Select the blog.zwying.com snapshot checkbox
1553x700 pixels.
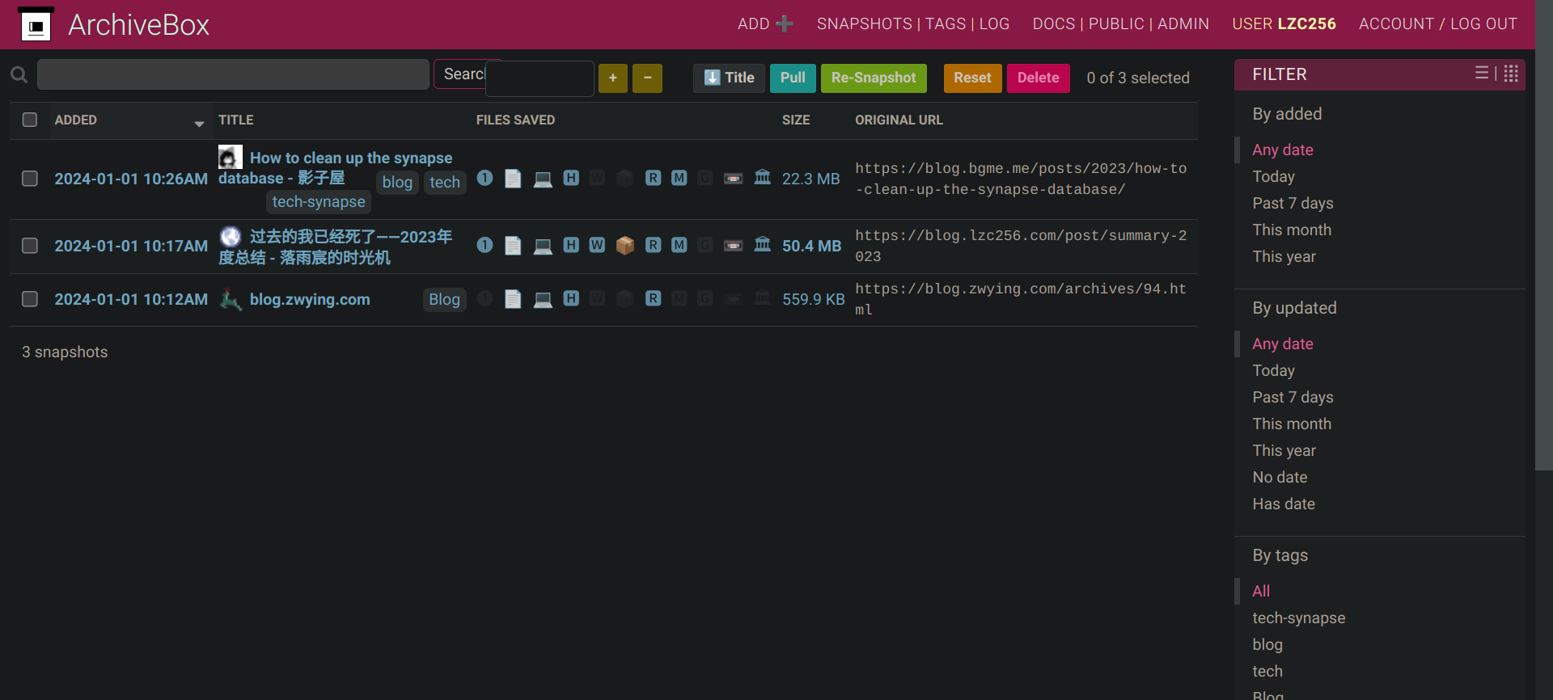coord(30,299)
